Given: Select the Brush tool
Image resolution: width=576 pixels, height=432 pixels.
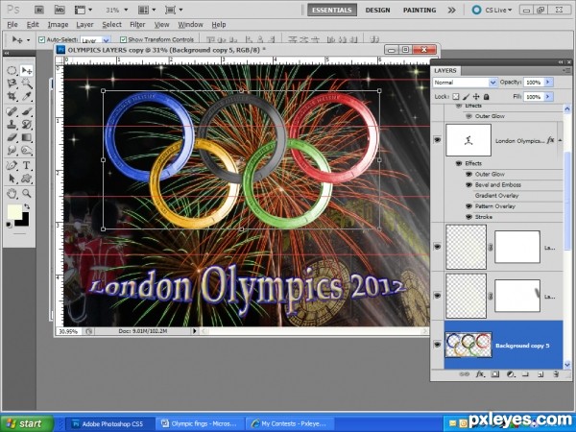Looking at the screenshot, I should point(27,111).
